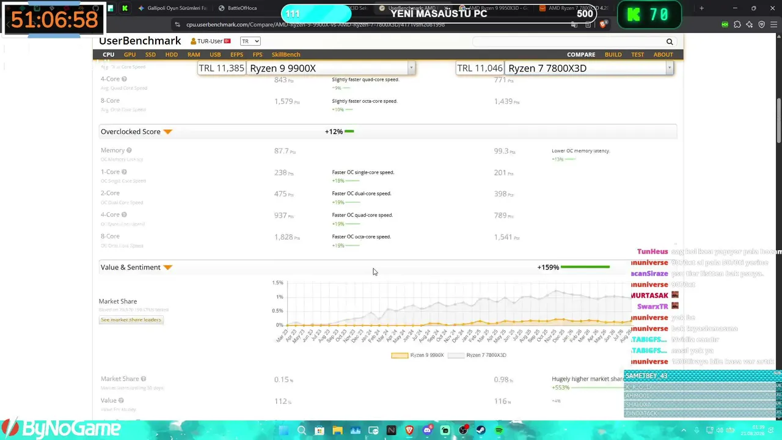782x440 pixels.
Task: Switch to Gallipoli Oyun Sürümleri browser tab
Action: (172, 8)
